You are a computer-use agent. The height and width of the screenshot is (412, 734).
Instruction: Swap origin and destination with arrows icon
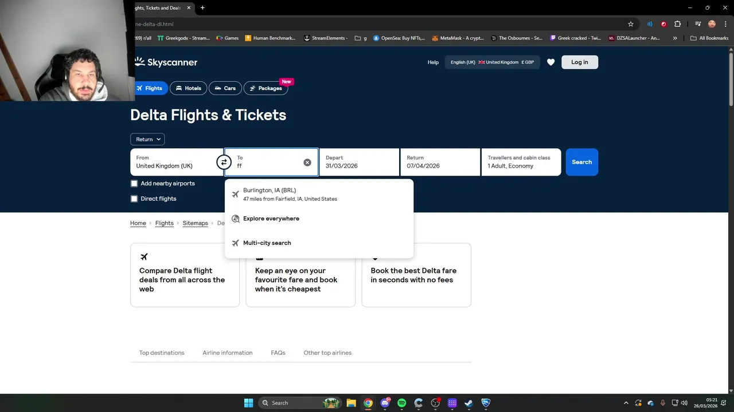pyautogui.click(x=224, y=163)
